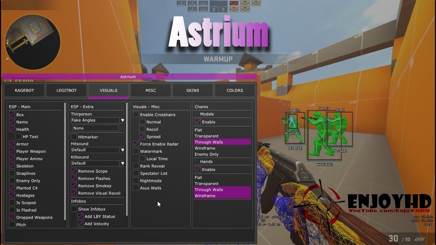Select Transparent under Models chams
This screenshot has height=245, width=436.
pos(222,136)
